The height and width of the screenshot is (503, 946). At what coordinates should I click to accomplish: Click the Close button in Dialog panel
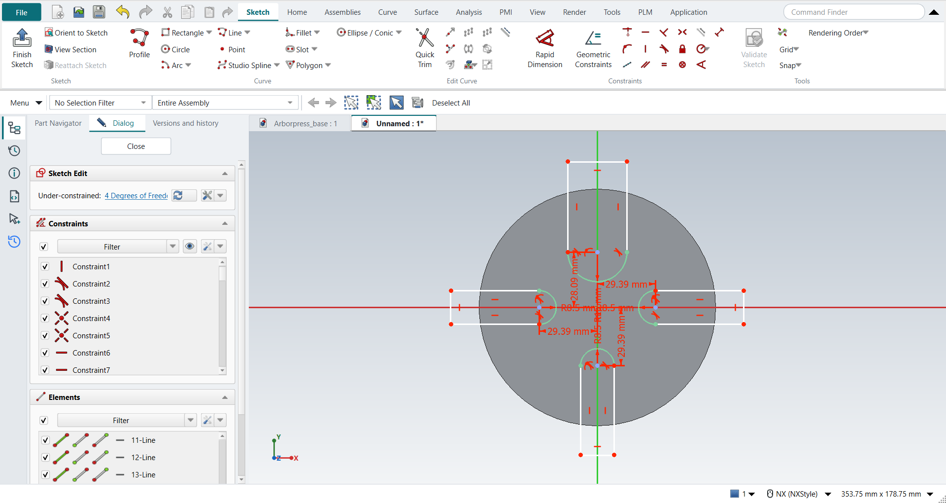[136, 146]
